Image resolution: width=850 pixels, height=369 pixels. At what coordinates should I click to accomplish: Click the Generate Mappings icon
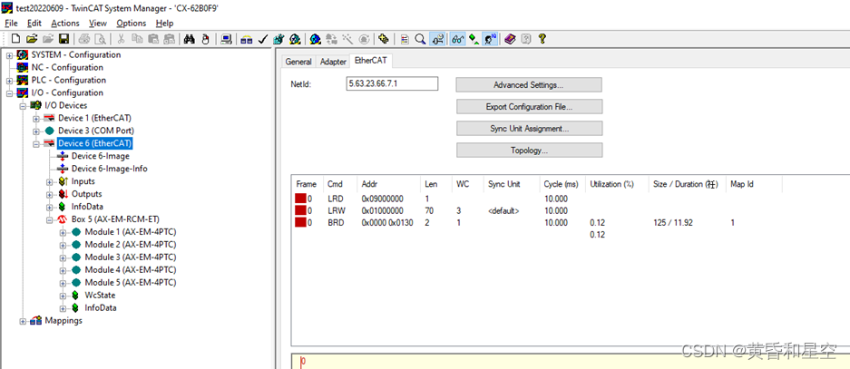[x=246, y=39]
